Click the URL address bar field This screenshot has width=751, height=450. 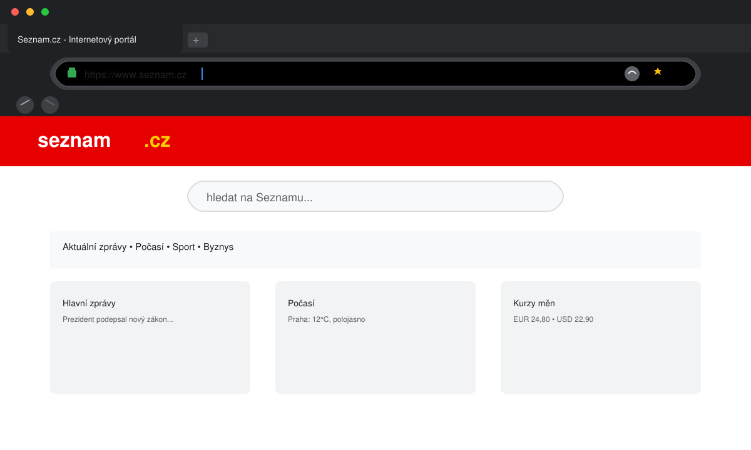click(375, 74)
